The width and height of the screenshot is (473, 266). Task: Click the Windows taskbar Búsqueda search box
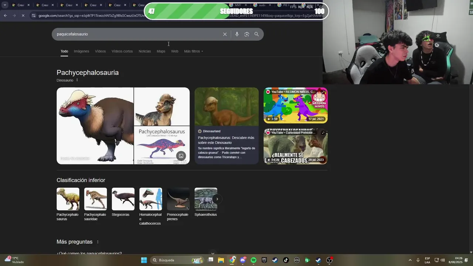177,260
